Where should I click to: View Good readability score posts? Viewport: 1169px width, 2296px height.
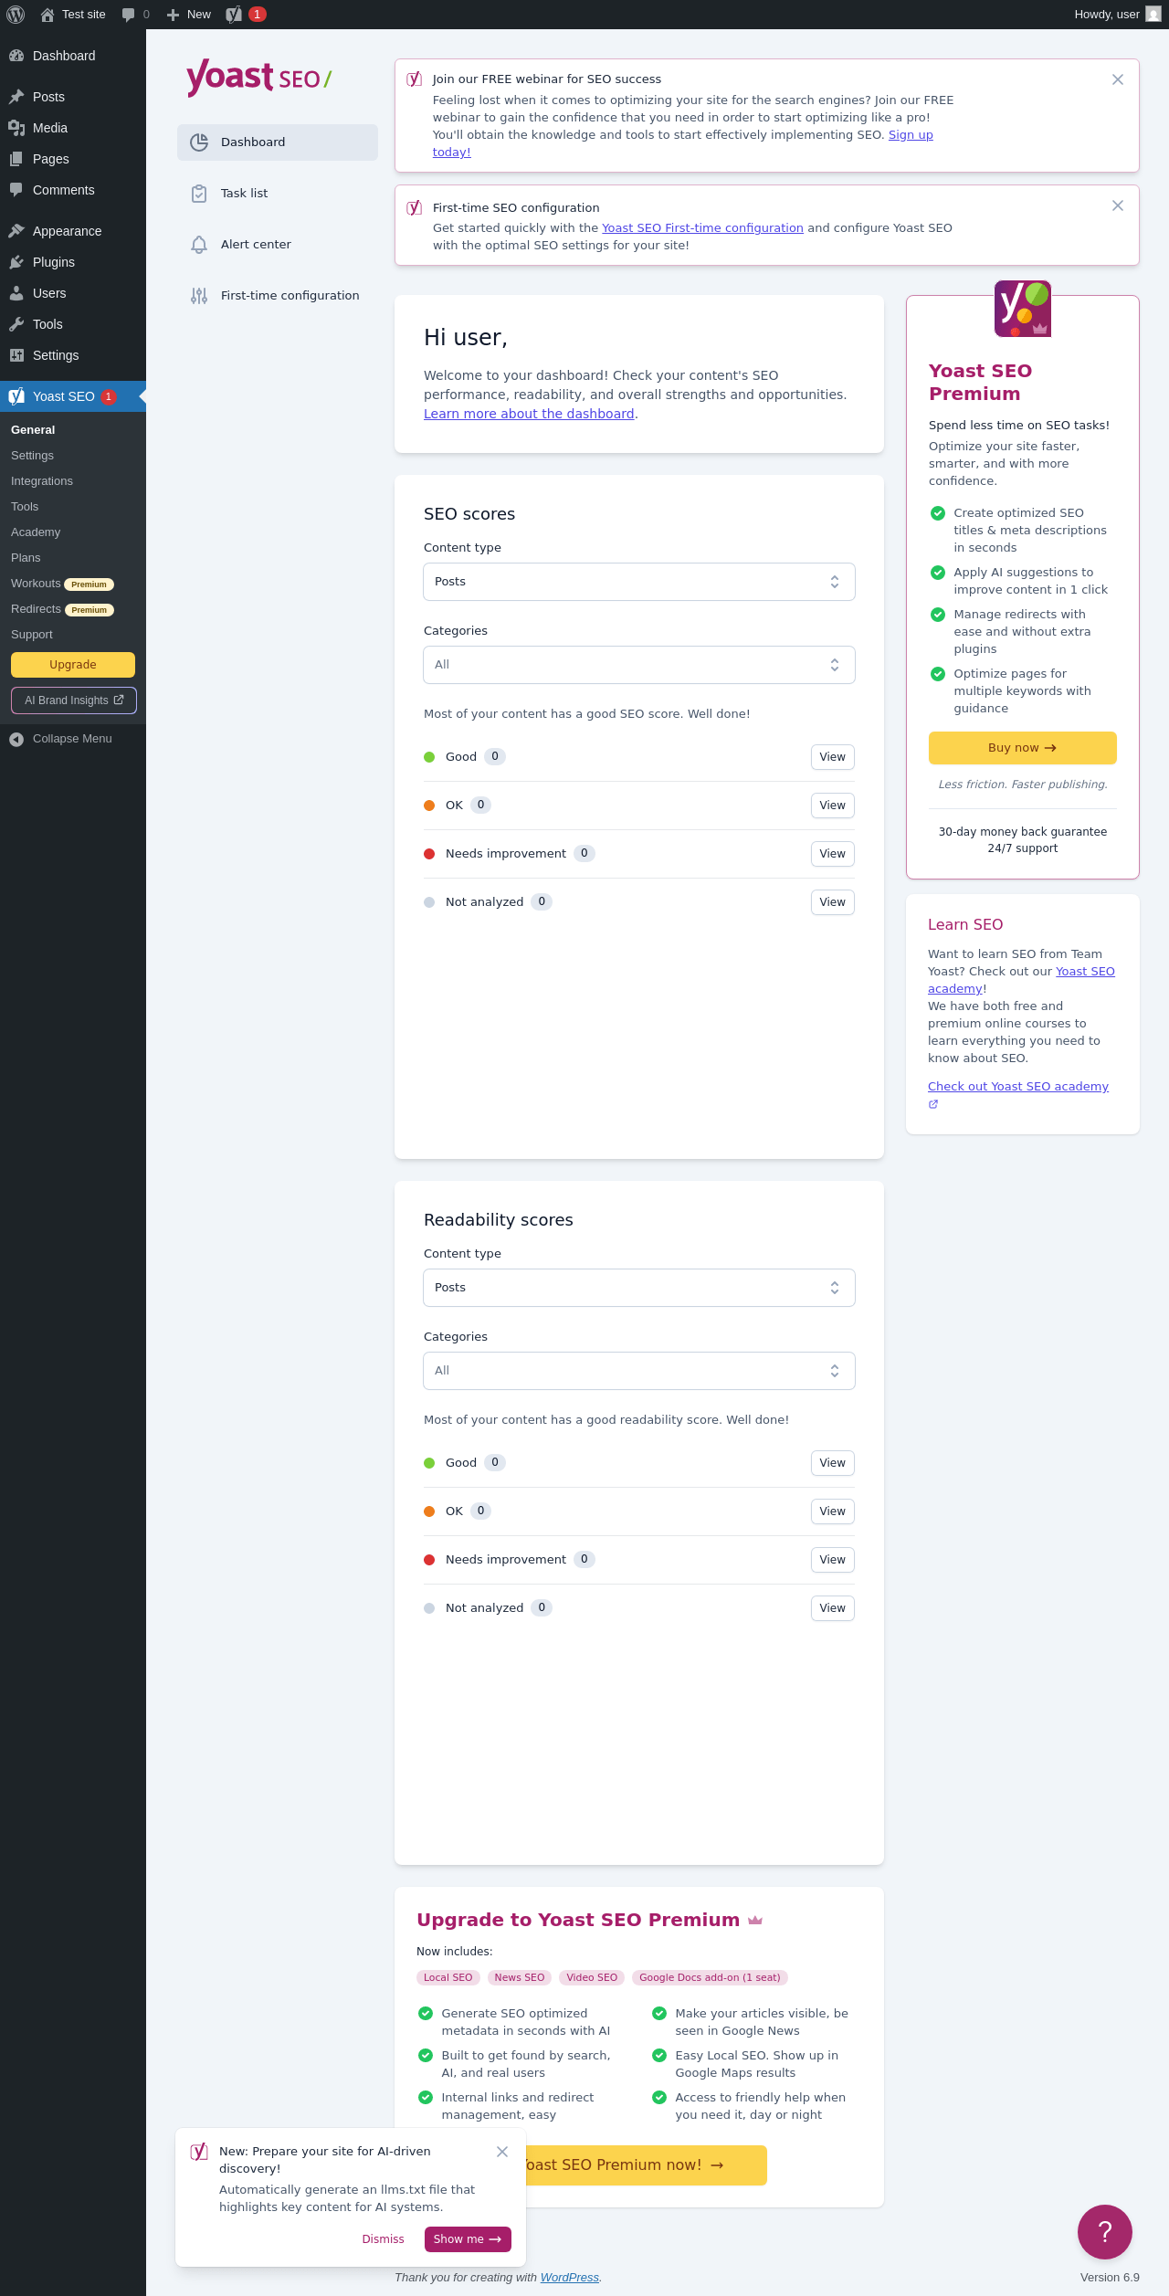833,1463
